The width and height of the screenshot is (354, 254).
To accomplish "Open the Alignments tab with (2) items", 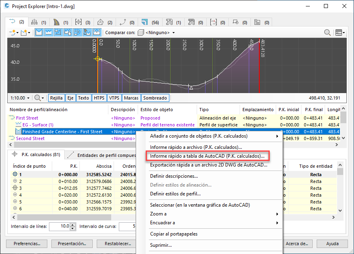I will tap(16, 22).
